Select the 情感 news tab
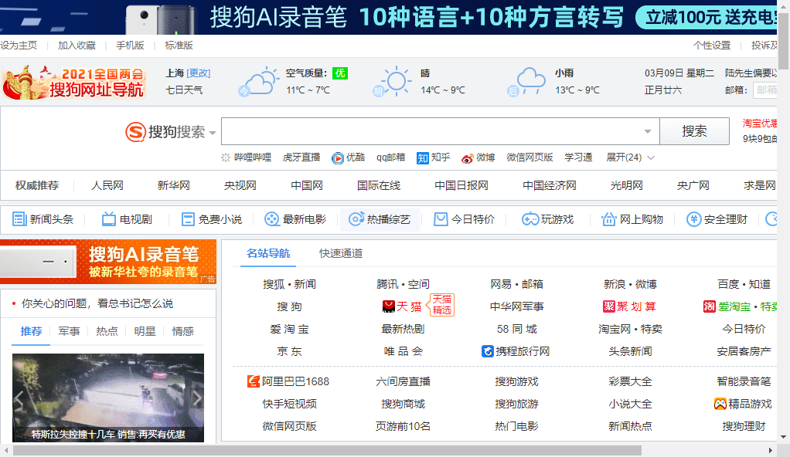This screenshot has height=457, width=790. point(182,331)
